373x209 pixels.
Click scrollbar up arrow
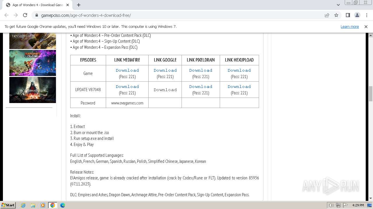(371, 35)
